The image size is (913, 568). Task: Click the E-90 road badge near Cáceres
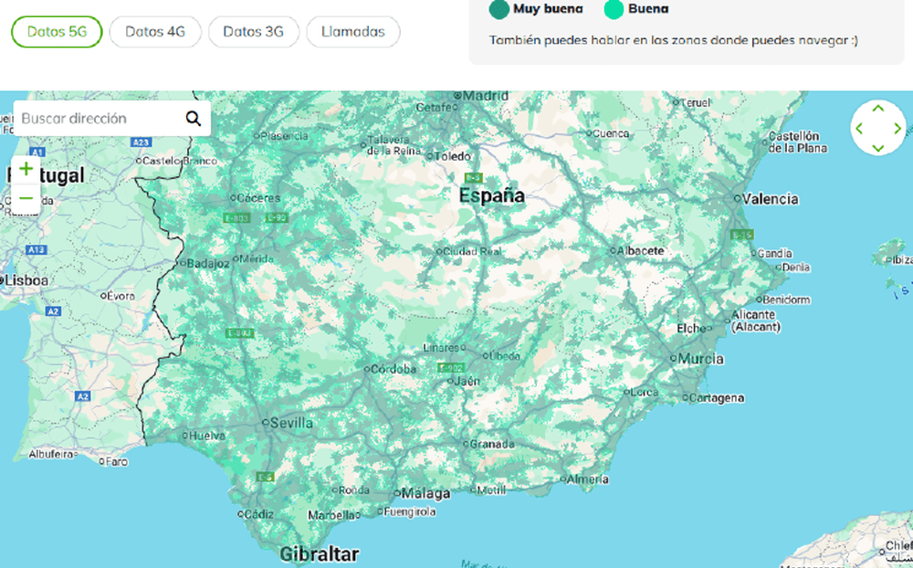(x=277, y=217)
